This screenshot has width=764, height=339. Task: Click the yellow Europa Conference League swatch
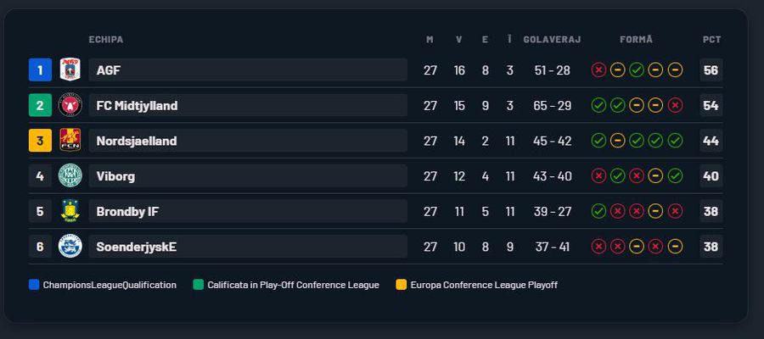(x=401, y=285)
